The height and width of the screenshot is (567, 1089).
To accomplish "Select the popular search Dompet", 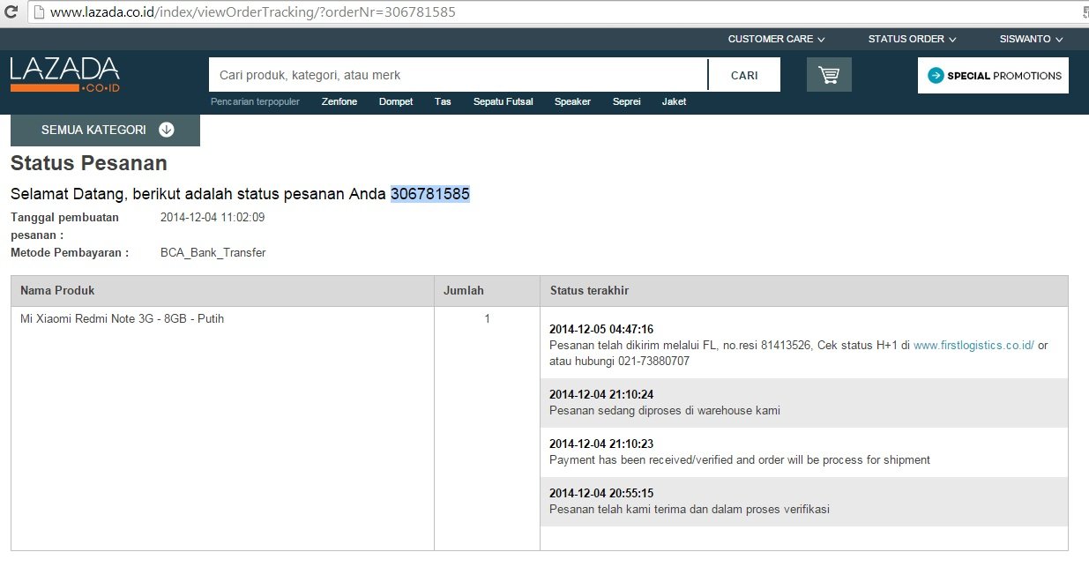I will point(396,101).
